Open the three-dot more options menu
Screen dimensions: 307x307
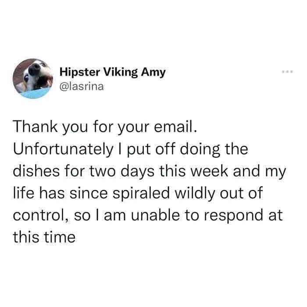coord(287,71)
